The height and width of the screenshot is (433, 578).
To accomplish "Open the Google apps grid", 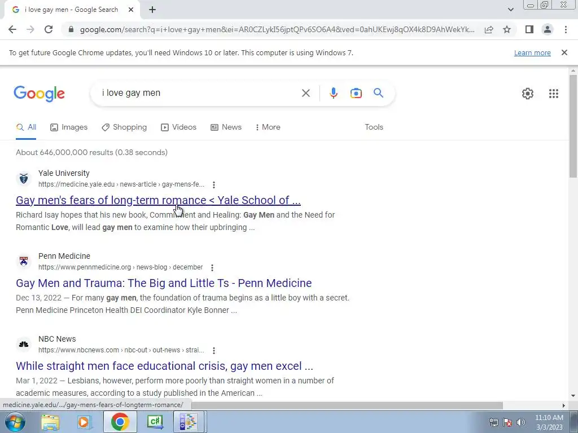I will (553, 94).
